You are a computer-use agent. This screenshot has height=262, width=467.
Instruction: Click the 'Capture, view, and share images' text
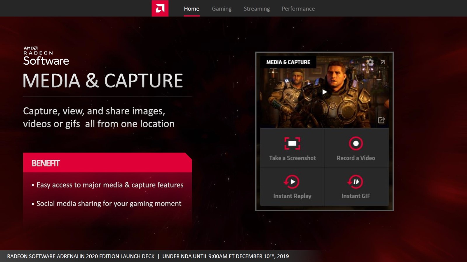click(94, 111)
